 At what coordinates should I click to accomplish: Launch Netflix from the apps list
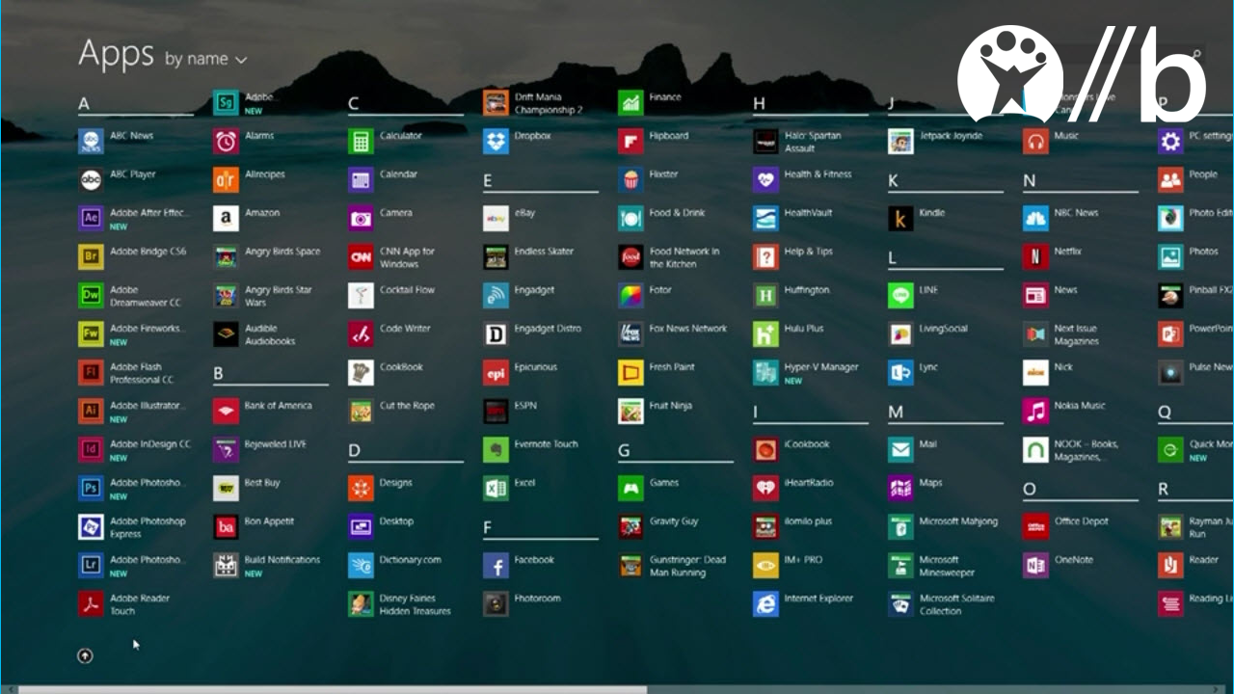[1035, 257]
